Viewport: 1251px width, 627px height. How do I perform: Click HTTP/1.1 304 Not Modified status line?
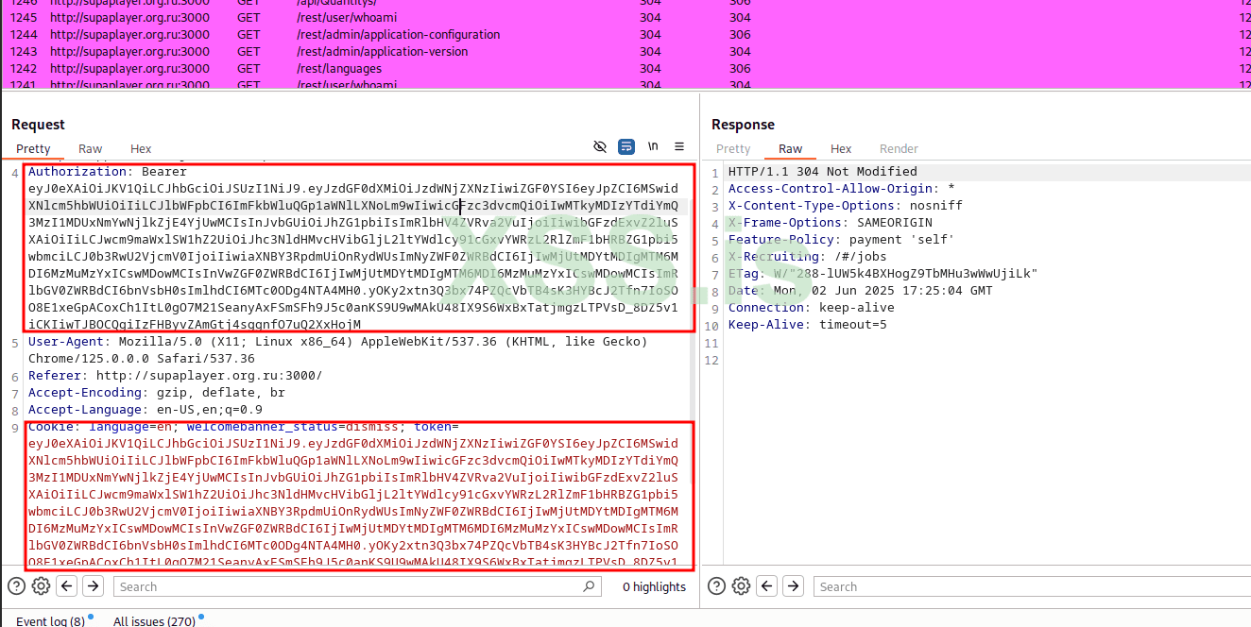pyautogui.click(x=822, y=172)
